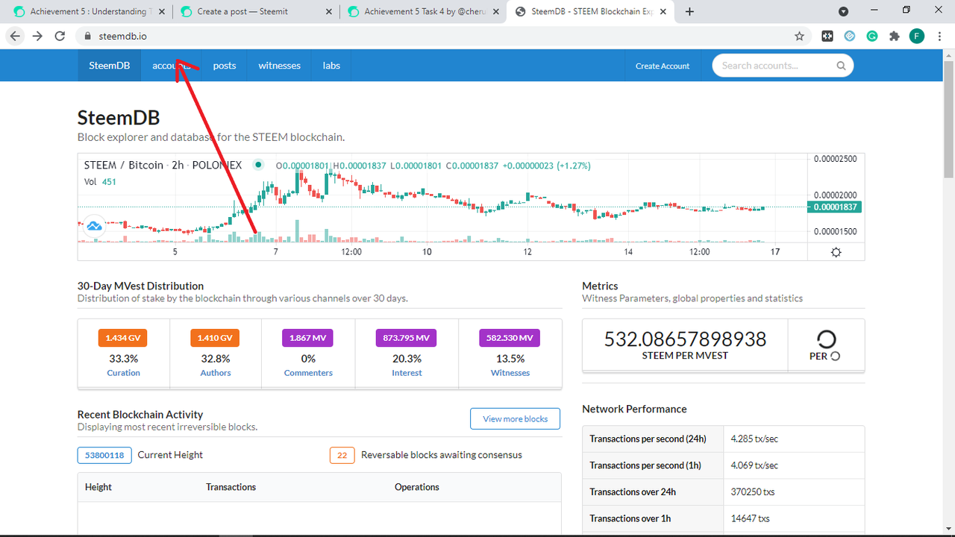Close the Achievement 5 Understanding tab
The height and width of the screenshot is (537, 955).
[x=162, y=11]
